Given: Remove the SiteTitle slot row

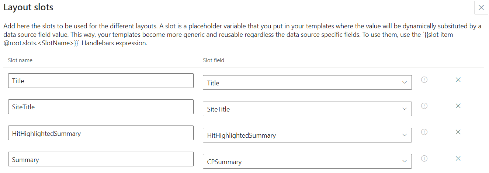Looking at the screenshot, I should coord(458,106).
